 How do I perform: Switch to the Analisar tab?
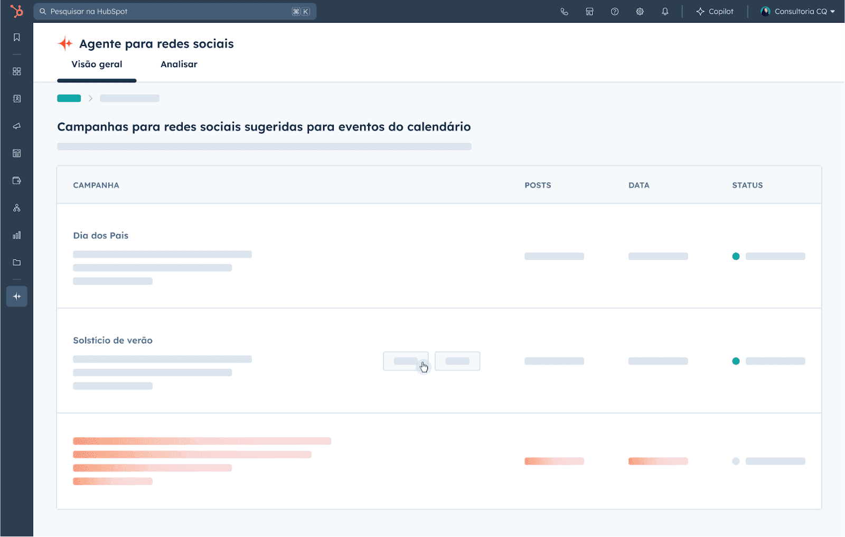179,64
